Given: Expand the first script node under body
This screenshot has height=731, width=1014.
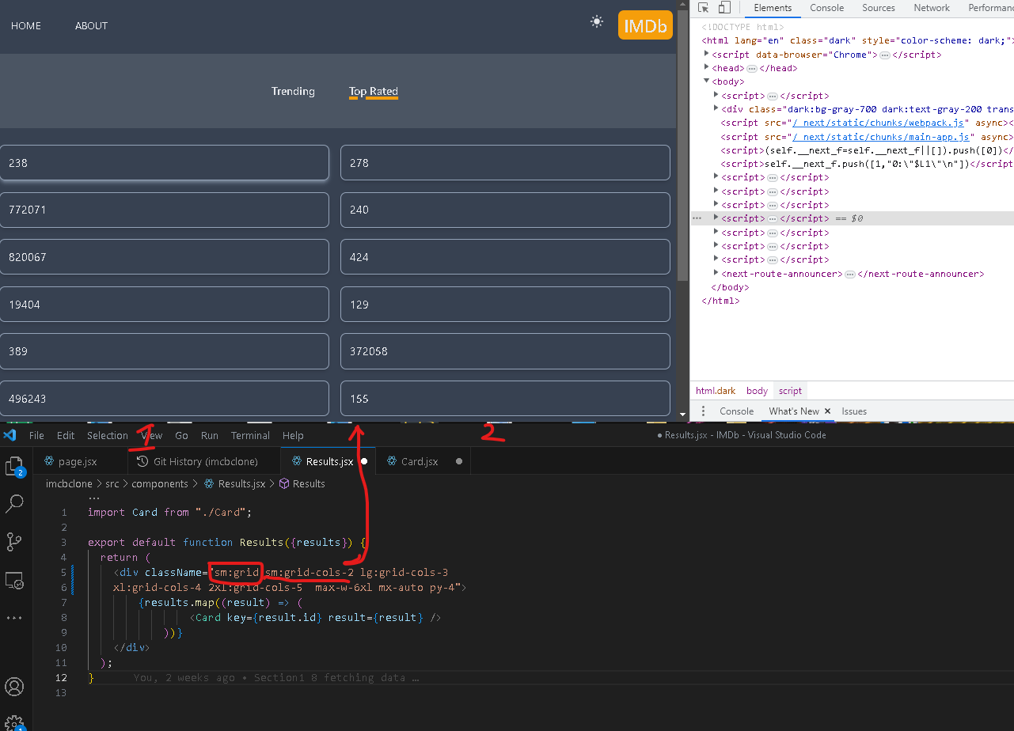Looking at the screenshot, I should [716, 95].
